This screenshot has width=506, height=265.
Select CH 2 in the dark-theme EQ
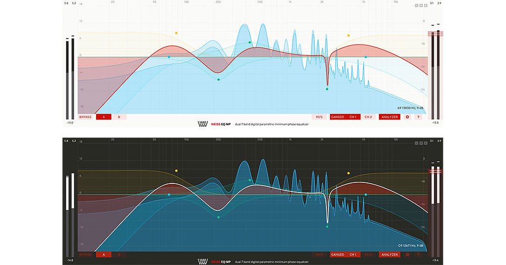coord(368,255)
